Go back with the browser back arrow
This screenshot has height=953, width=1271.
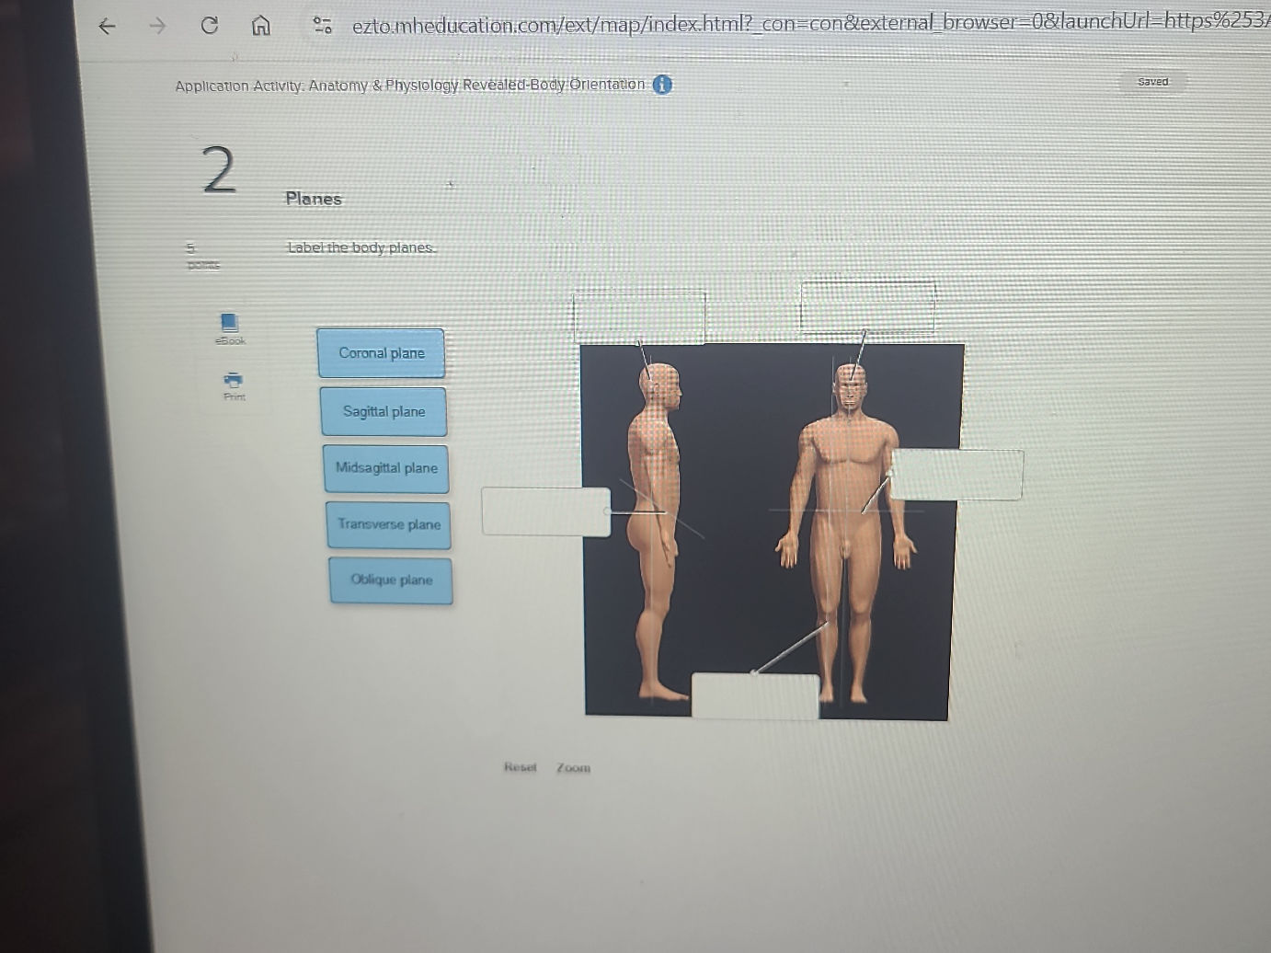107,27
